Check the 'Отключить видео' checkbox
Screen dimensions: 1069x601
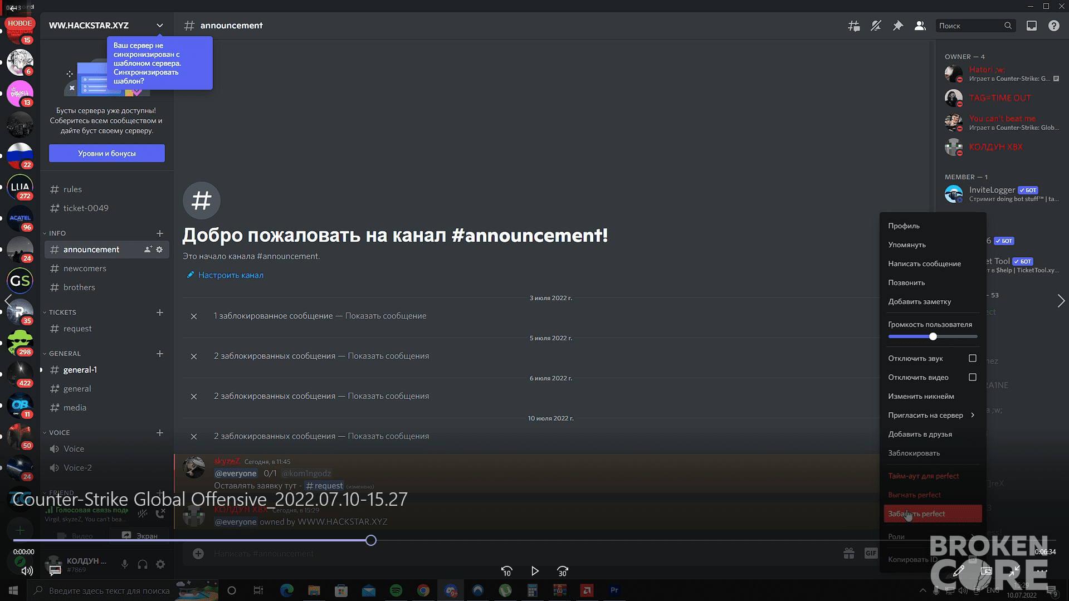pyautogui.click(x=972, y=377)
